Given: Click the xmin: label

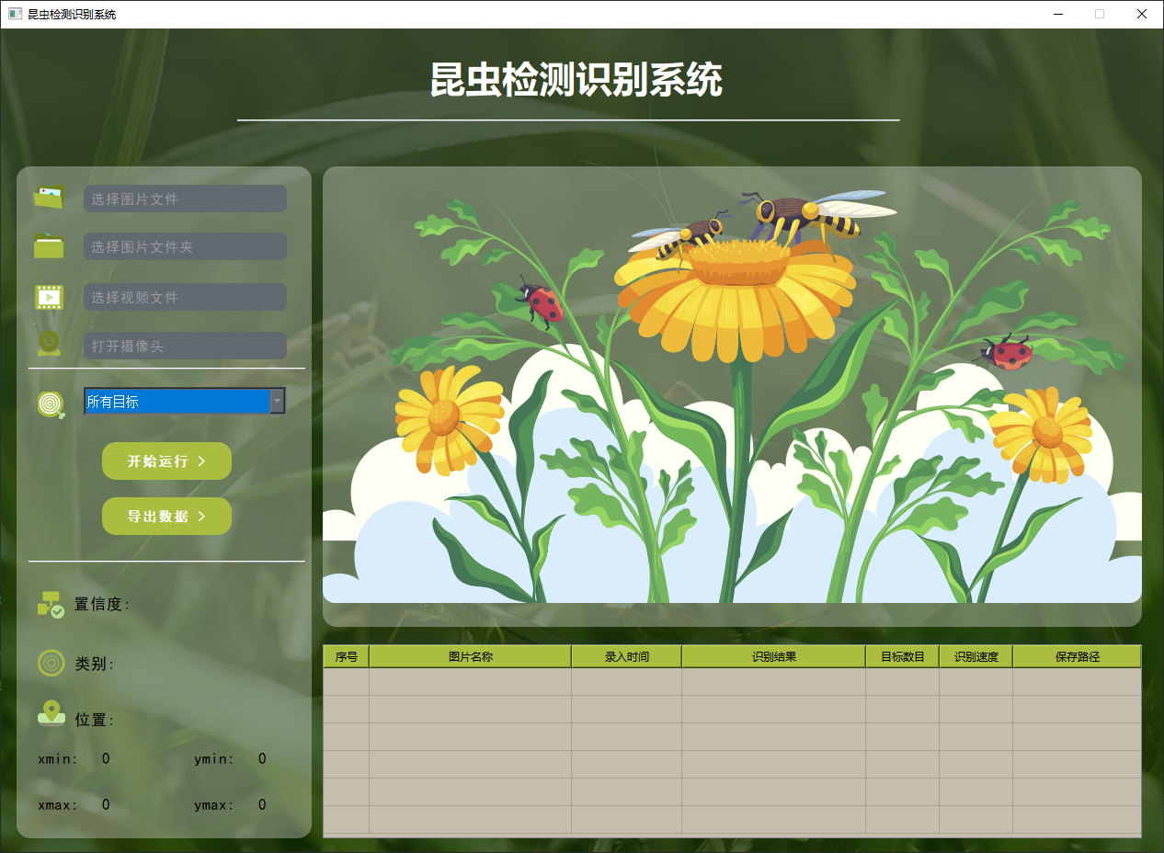Looking at the screenshot, I should pyautogui.click(x=58, y=759).
